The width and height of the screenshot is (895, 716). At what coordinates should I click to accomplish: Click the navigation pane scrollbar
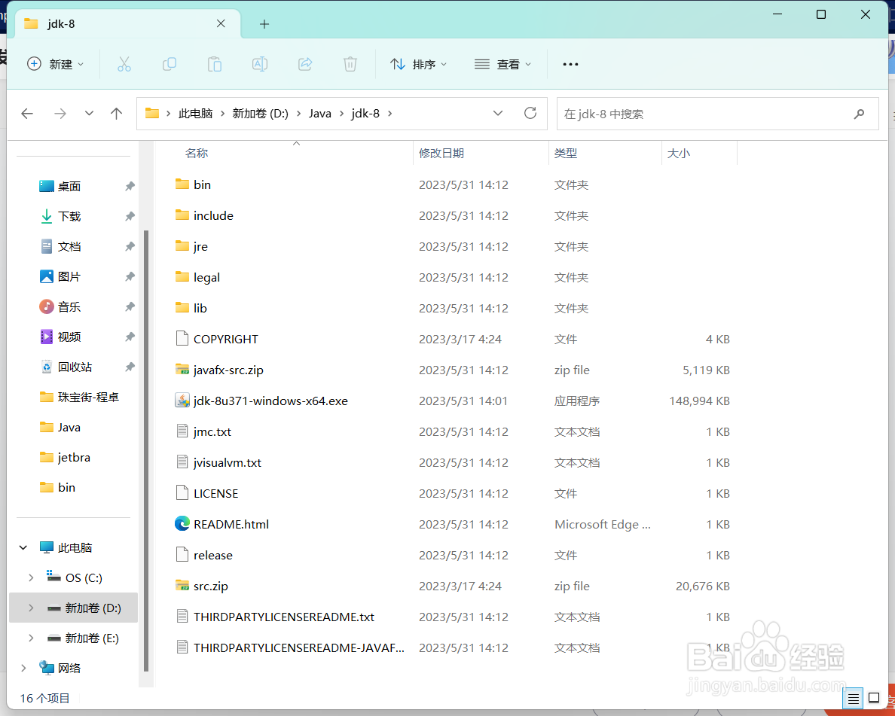point(146,451)
